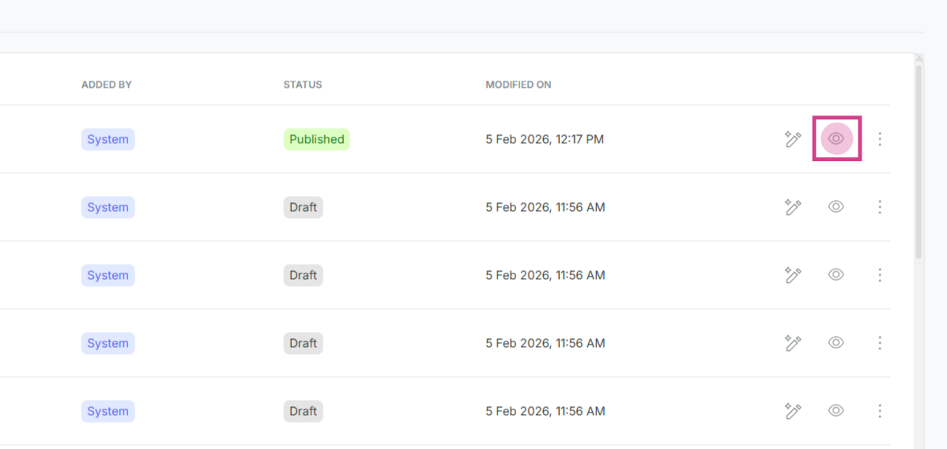This screenshot has width=947, height=449.
Task: Click the eye icon in the last Draft row
Action: click(836, 411)
